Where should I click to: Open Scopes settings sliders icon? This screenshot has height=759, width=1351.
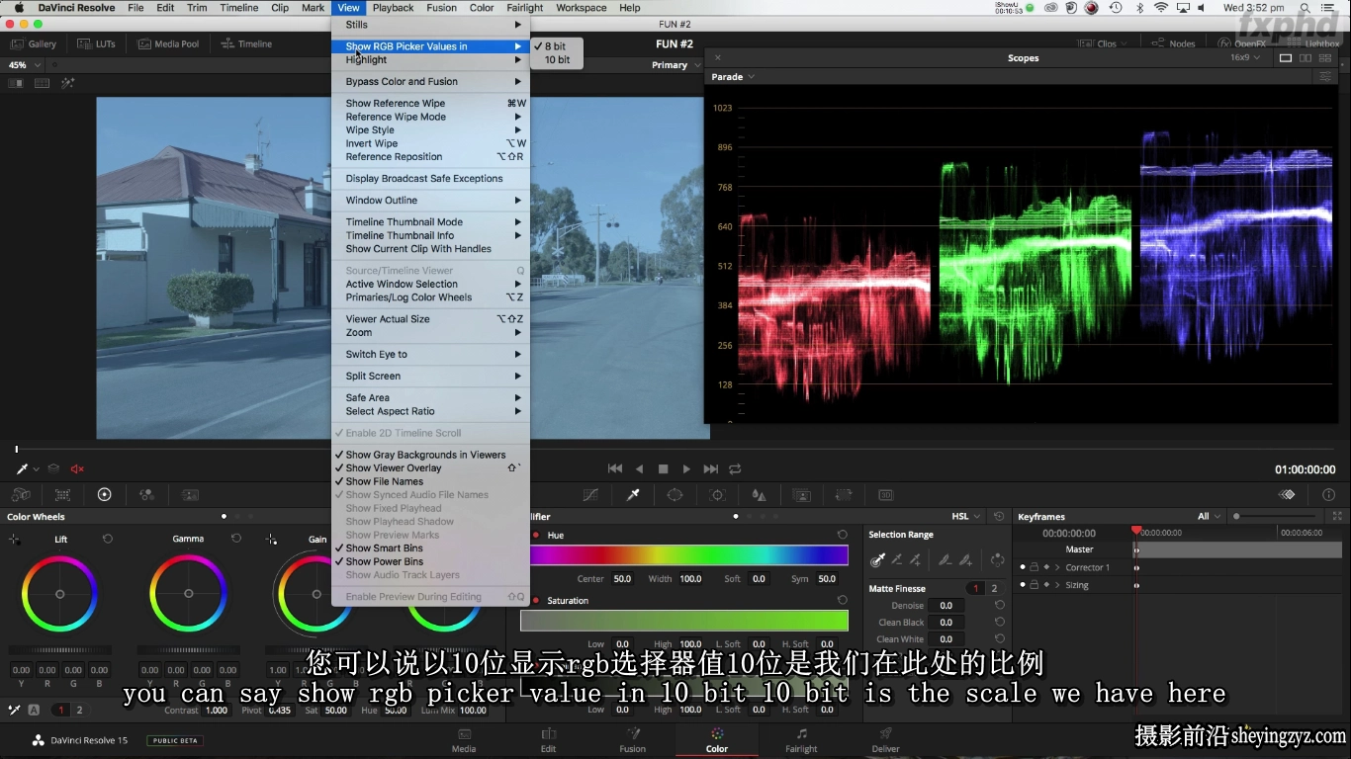(x=1325, y=76)
